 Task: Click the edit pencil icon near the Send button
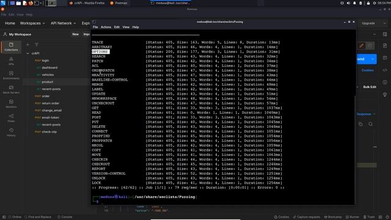(x=361, y=46)
